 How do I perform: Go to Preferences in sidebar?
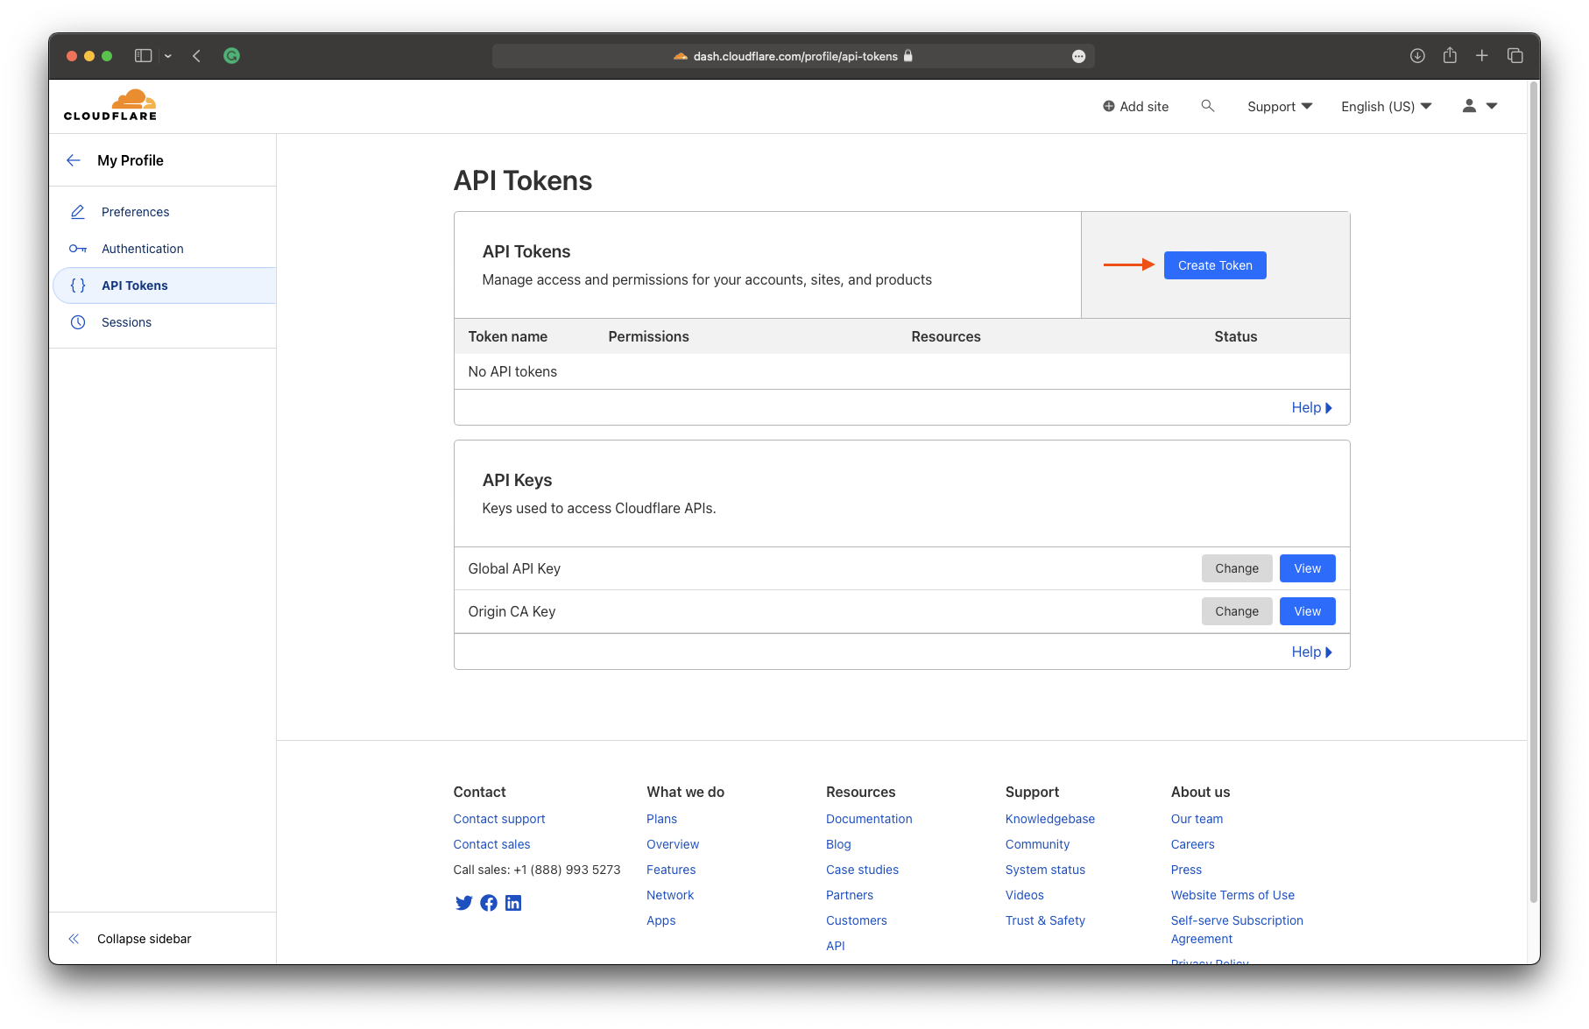135,212
